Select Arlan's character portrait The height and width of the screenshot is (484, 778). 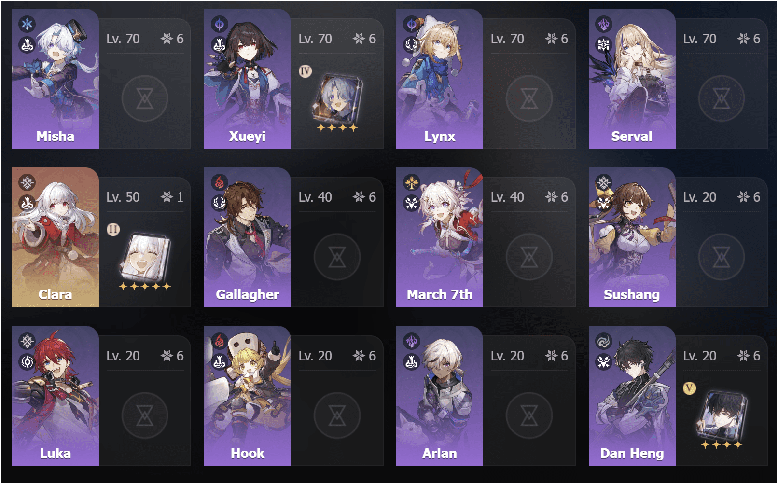440,396
